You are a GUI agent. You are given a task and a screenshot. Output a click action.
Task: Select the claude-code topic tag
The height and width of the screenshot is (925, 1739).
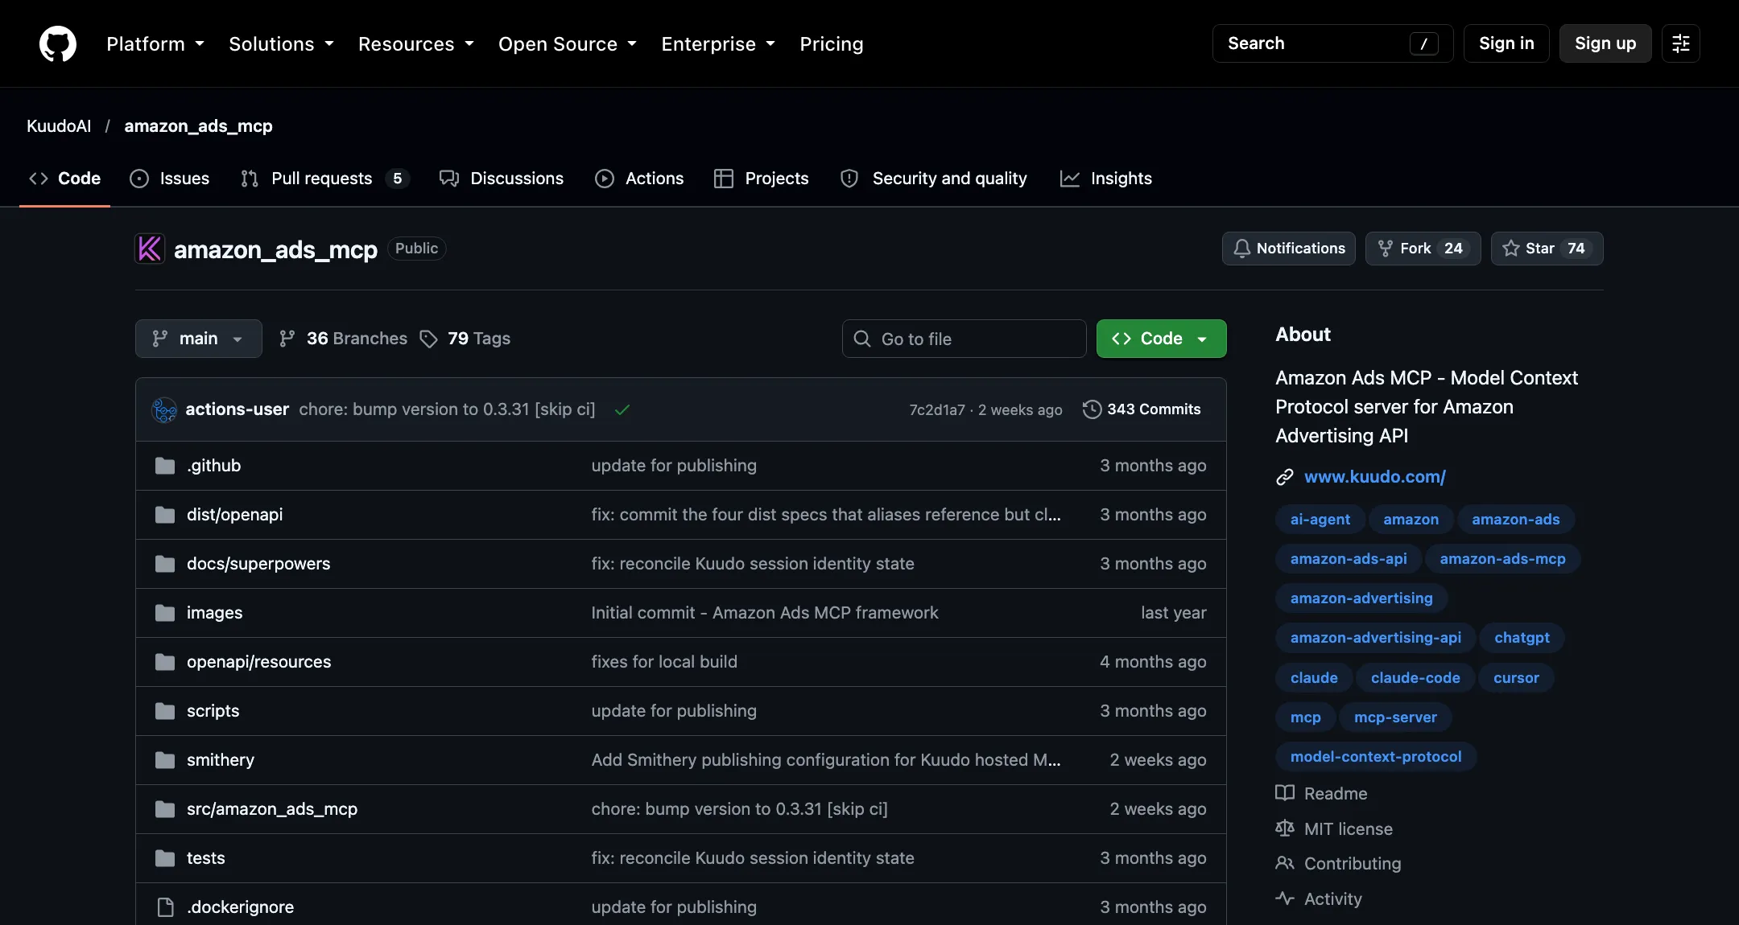[x=1415, y=677]
